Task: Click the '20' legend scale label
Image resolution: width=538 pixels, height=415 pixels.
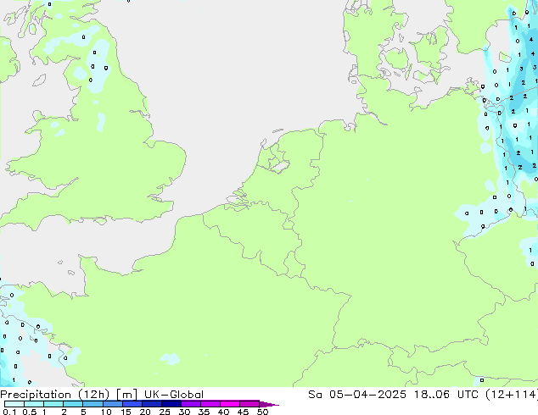Action: pyautogui.click(x=145, y=412)
